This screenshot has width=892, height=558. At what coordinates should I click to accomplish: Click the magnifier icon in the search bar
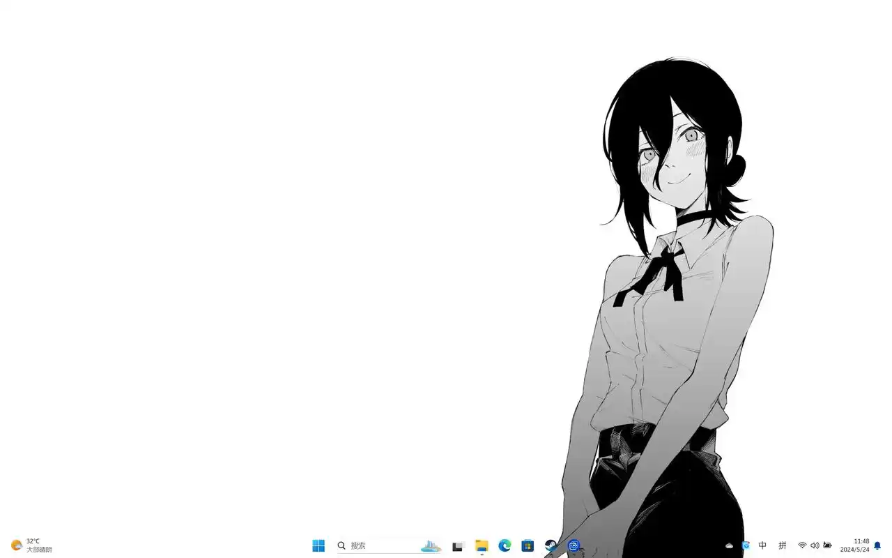click(x=341, y=545)
